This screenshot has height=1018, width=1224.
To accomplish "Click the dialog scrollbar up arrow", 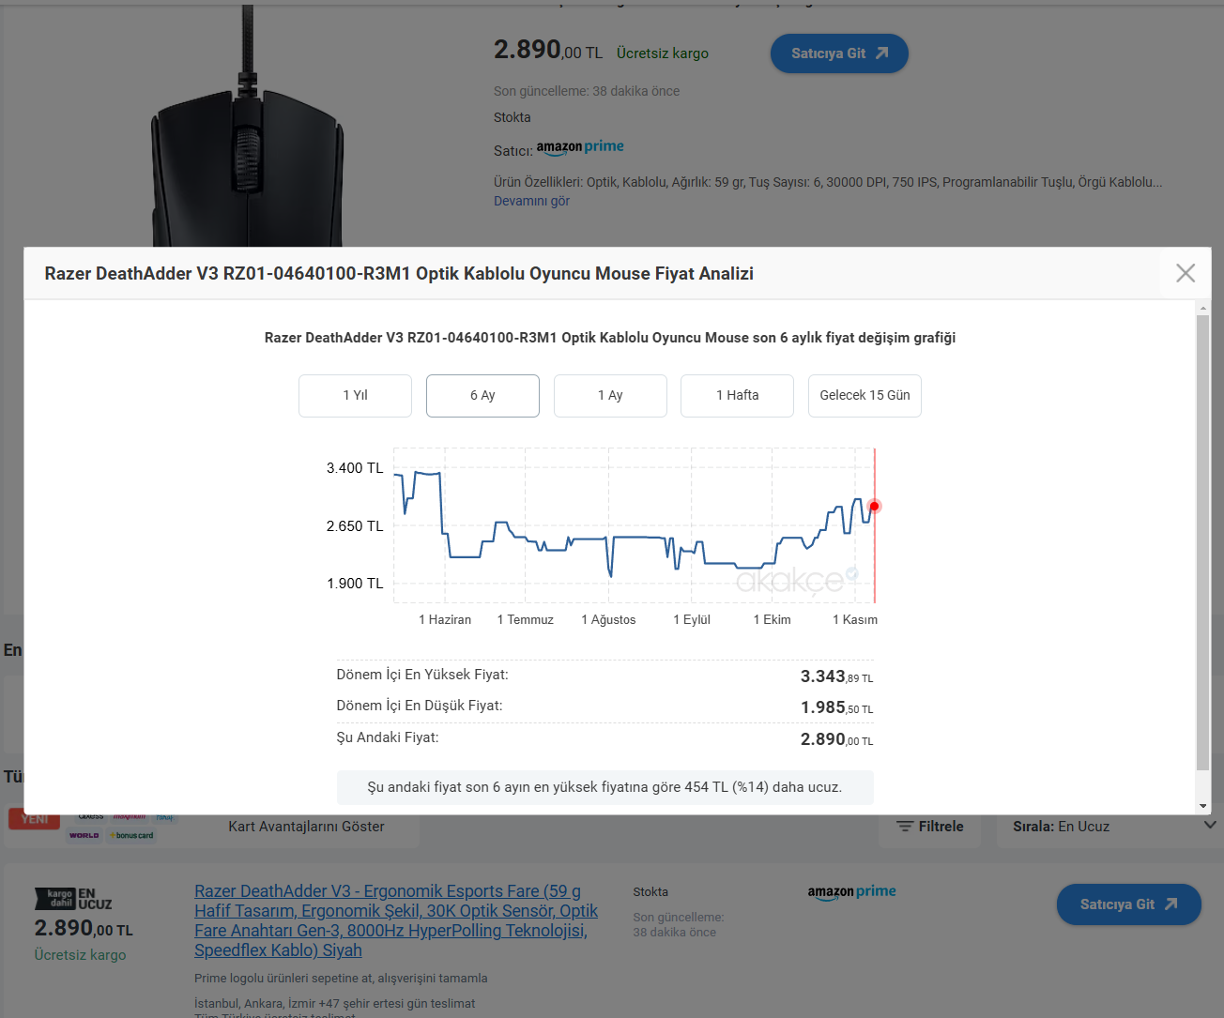I will pyautogui.click(x=1202, y=308).
